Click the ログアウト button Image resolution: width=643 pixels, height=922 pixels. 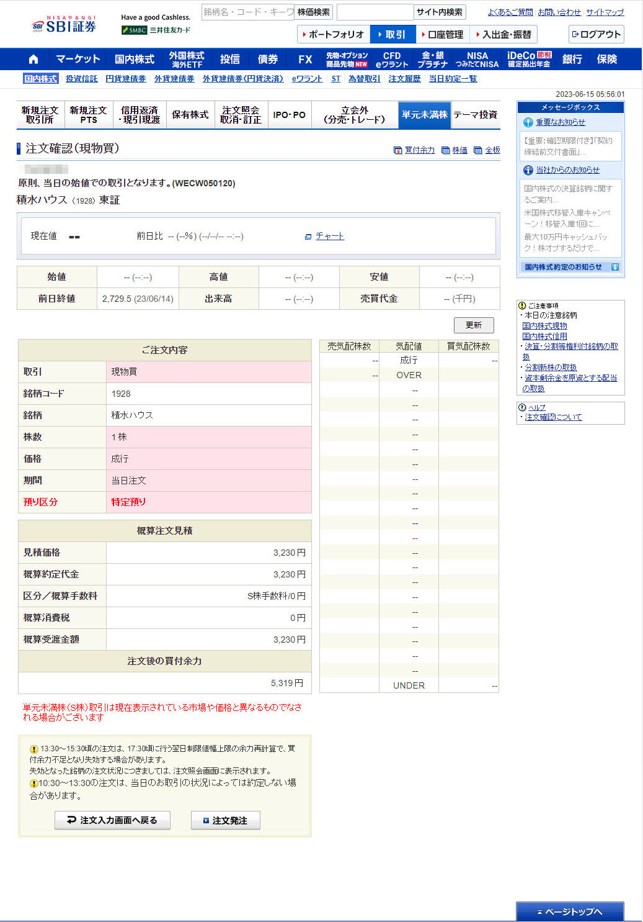point(596,34)
